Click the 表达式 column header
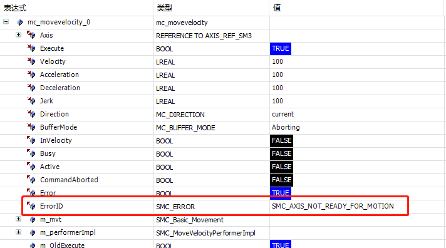 [15, 8]
